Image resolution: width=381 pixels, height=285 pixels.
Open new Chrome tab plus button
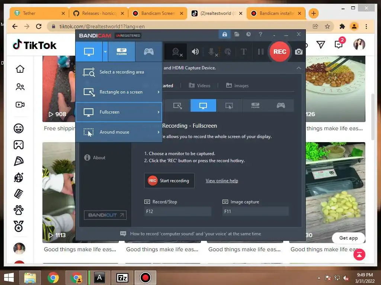[313, 13]
